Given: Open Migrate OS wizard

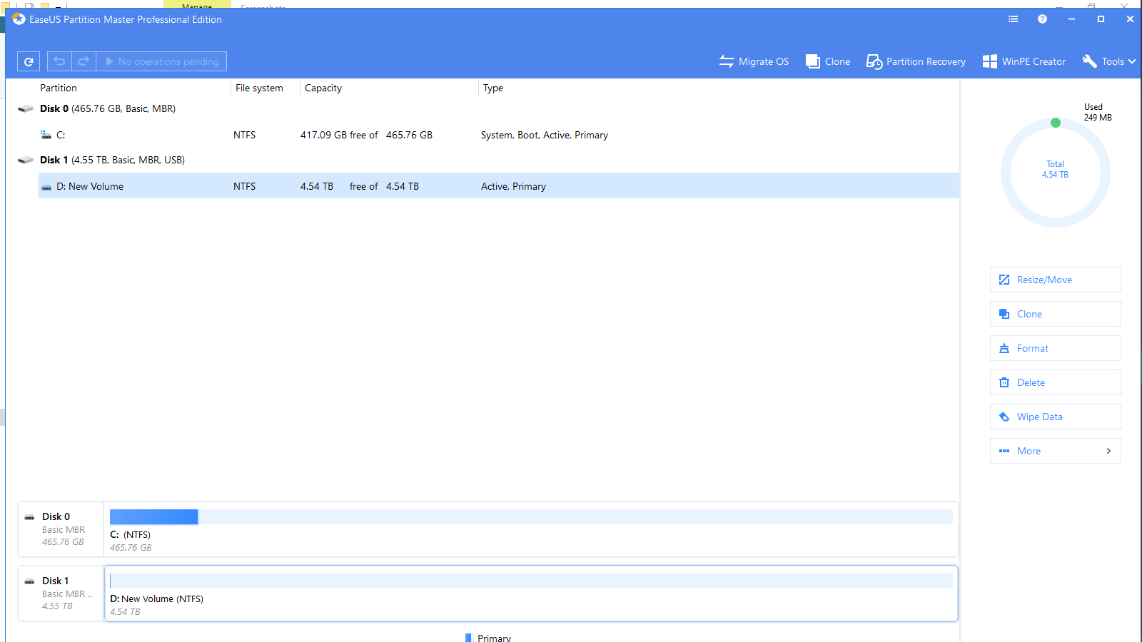Looking at the screenshot, I should coord(754,61).
